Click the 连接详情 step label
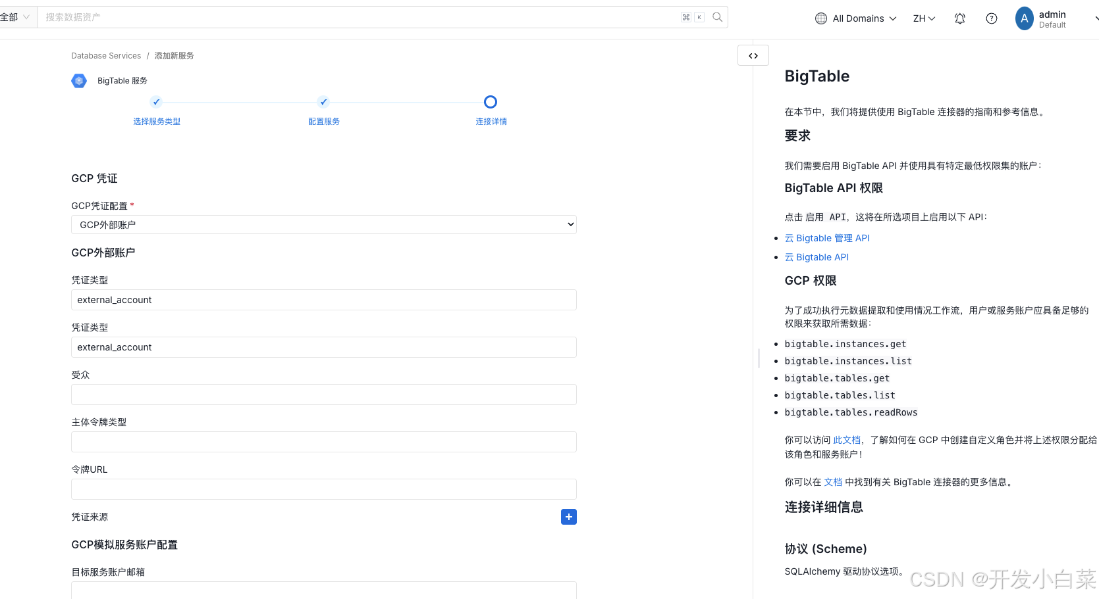 pos(491,122)
